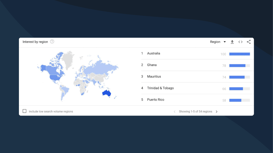Download the region data as CSV

pos(232,42)
